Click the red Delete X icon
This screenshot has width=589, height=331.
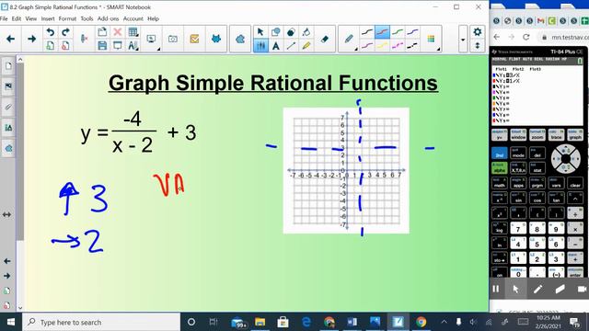[x=117, y=32]
